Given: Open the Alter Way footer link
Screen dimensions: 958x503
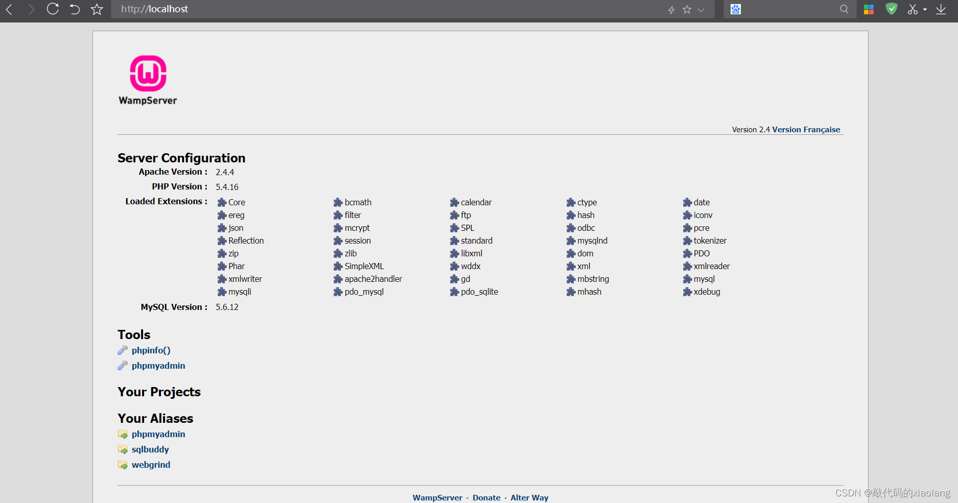Looking at the screenshot, I should [x=529, y=497].
